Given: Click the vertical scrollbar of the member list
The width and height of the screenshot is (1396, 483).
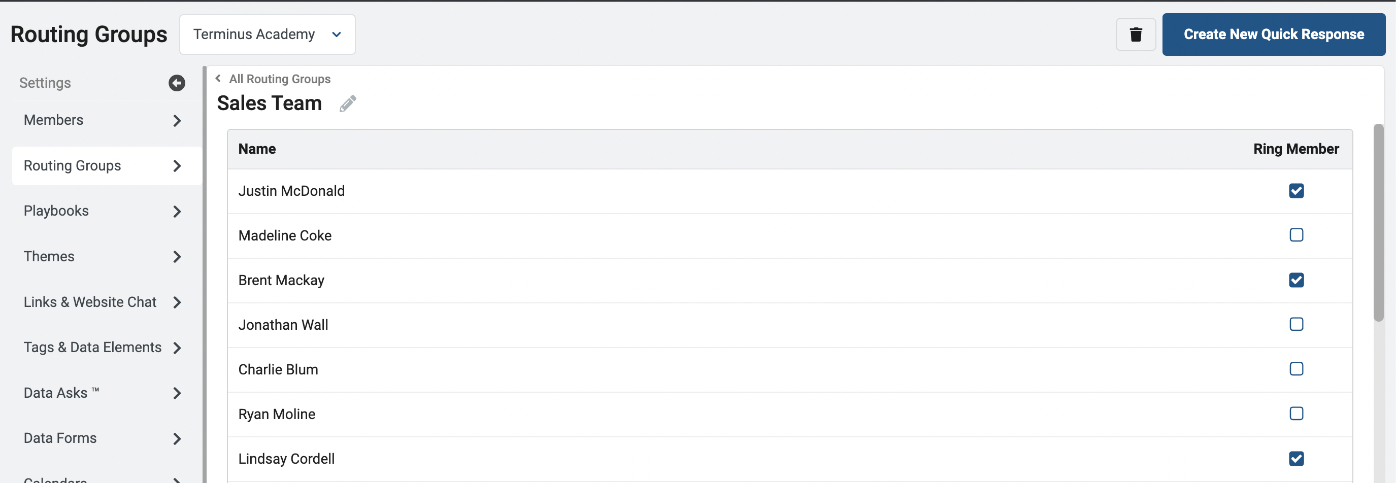Looking at the screenshot, I should pyautogui.click(x=1379, y=223).
